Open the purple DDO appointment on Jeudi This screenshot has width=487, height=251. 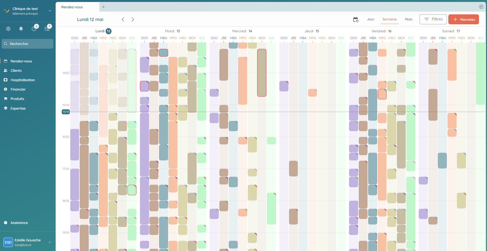pos(284,86)
